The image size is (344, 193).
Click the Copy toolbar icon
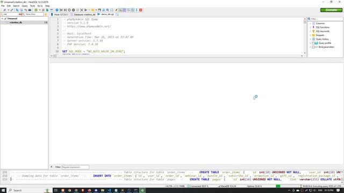point(17,10)
